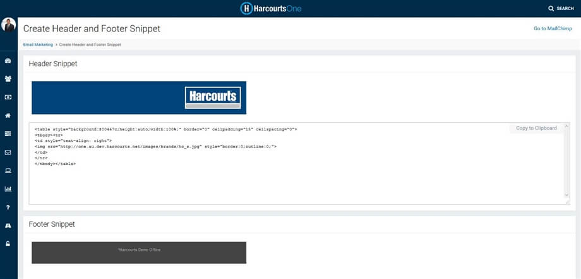The image size is (581, 279).
Task: Click the Create Header and Footer Snippet title
Action: point(92,29)
